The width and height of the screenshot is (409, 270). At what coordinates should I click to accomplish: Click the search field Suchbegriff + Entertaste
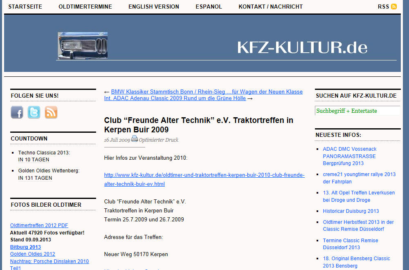tap(357, 111)
